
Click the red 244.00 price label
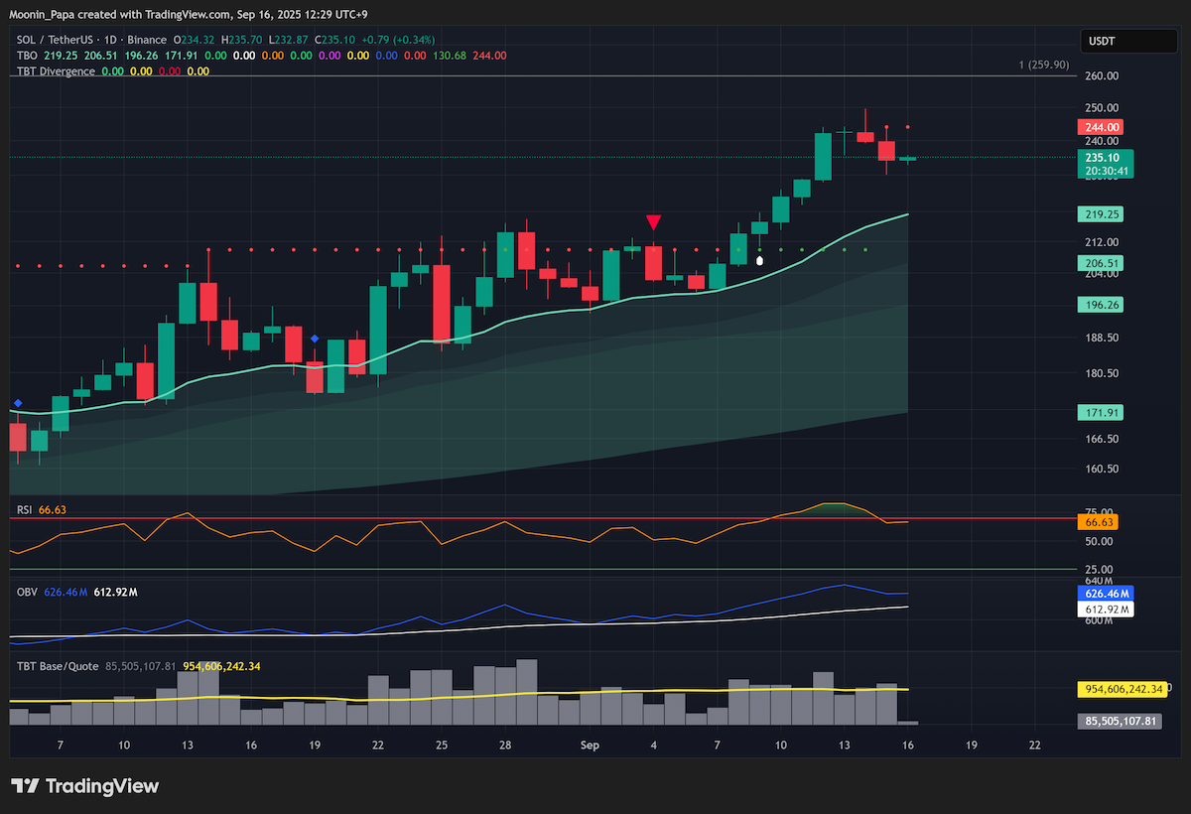coord(1103,127)
